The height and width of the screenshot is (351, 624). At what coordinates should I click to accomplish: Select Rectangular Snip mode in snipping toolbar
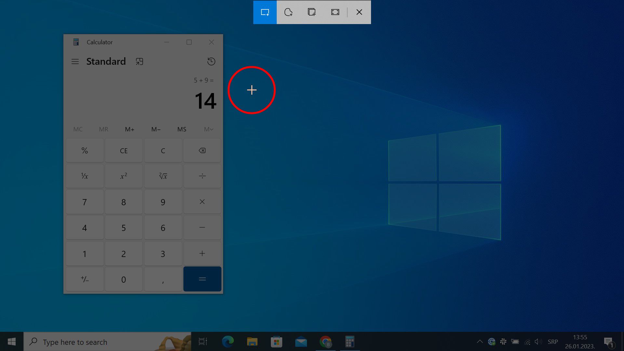[x=265, y=12]
